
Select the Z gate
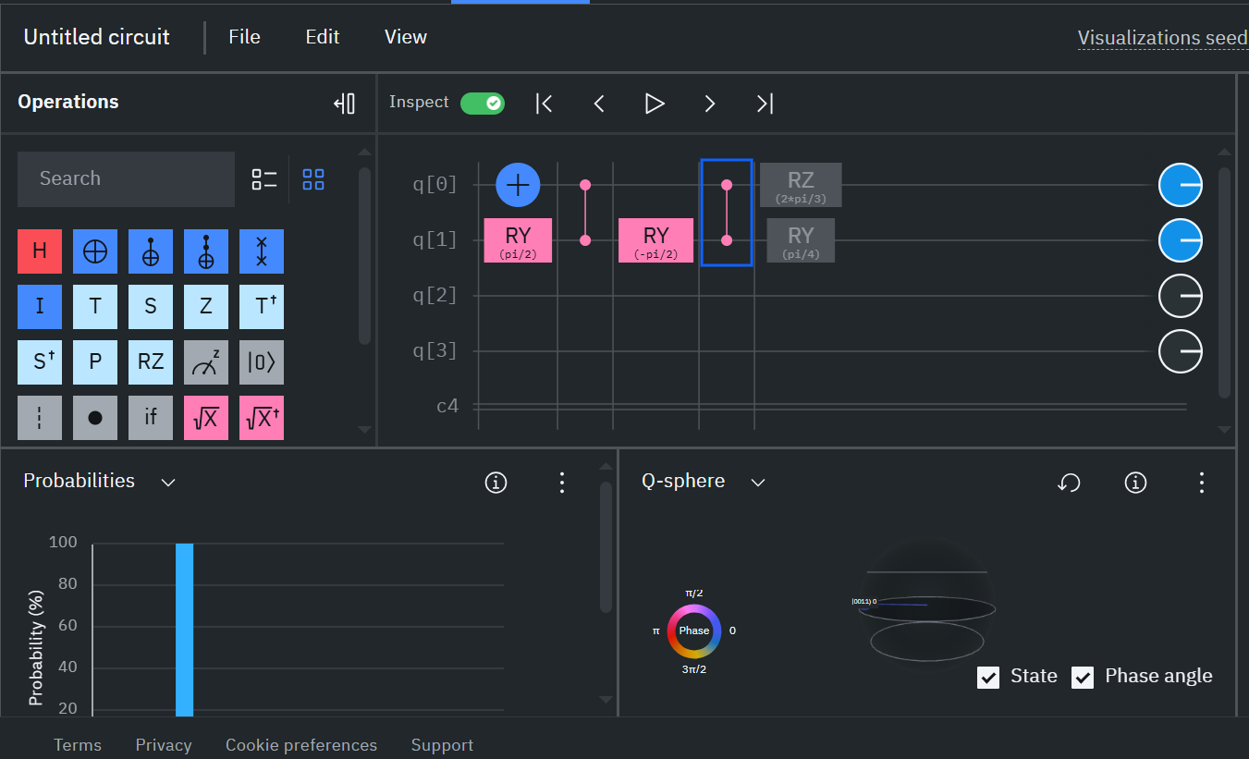point(206,307)
